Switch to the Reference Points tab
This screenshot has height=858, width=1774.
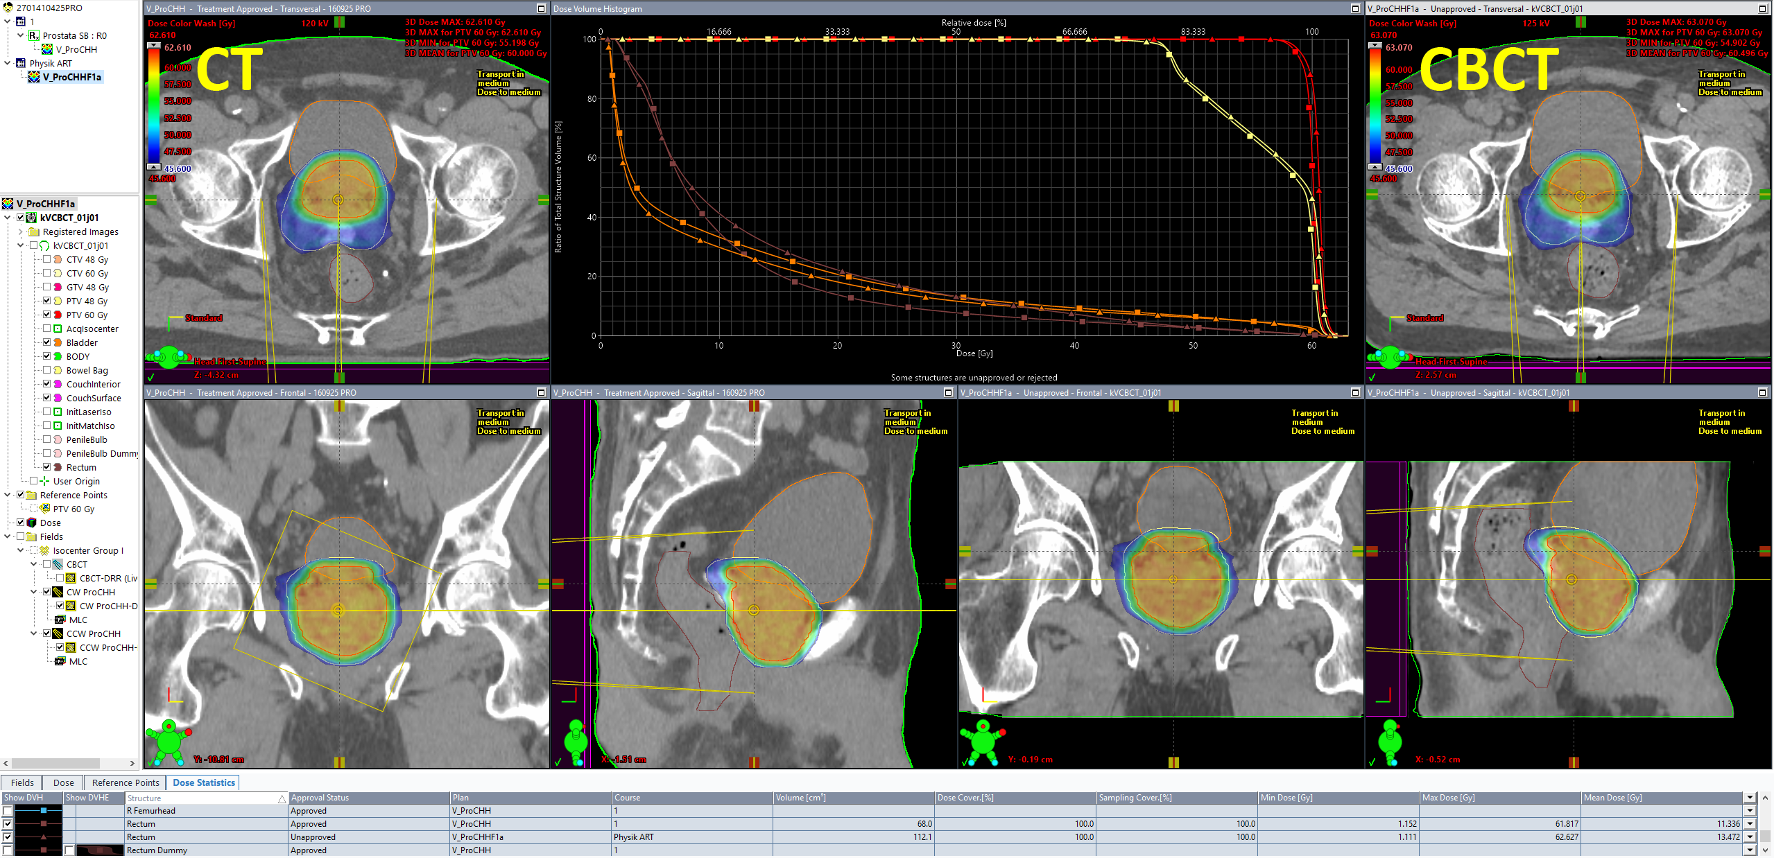(x=125, y=782)
